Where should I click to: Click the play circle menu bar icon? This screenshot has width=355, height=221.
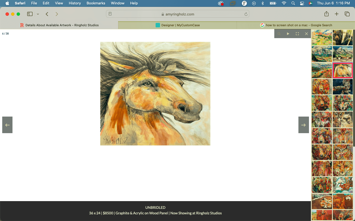254,3
